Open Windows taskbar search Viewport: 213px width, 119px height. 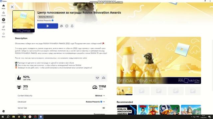[8, 117]
